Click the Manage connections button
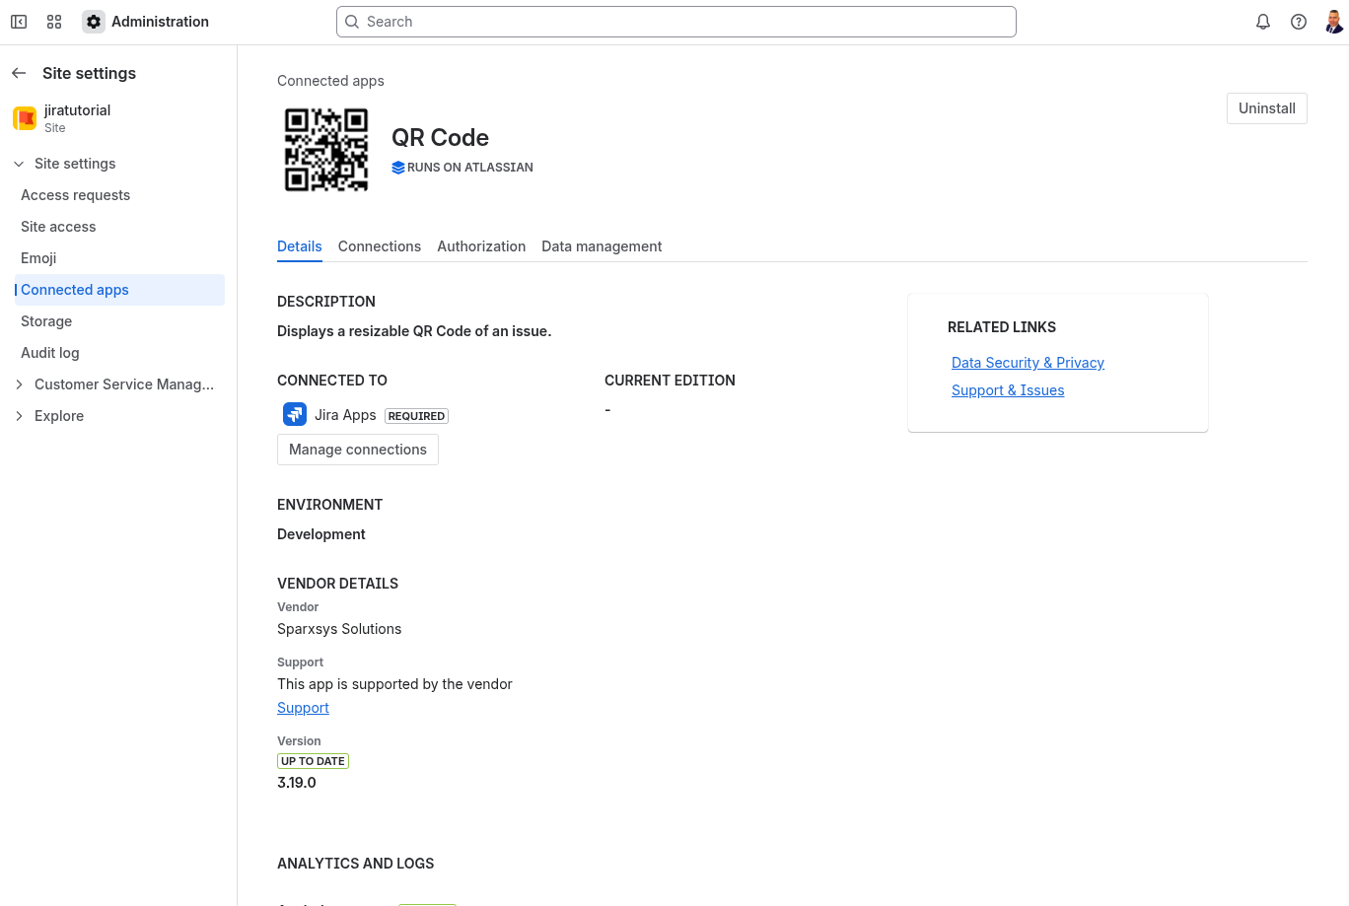Viewport: 1349px width, 906px height. pyautogui.click(x=358, y=450)
